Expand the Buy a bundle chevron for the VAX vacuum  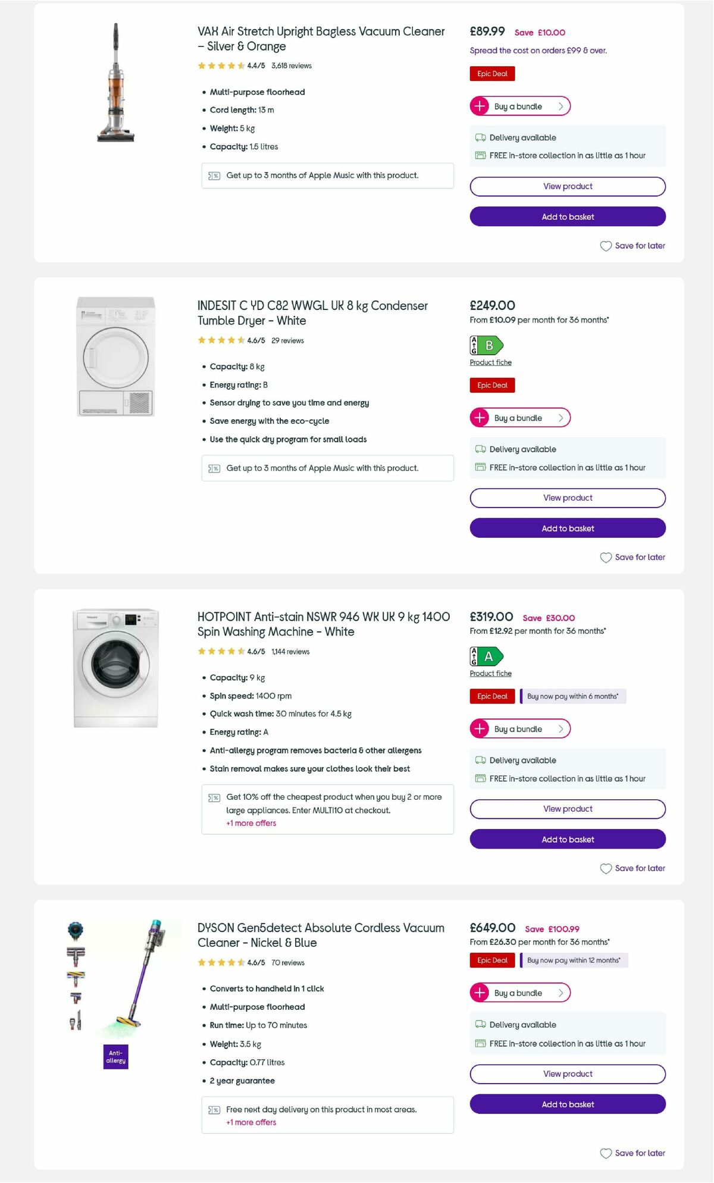point(560,106)
